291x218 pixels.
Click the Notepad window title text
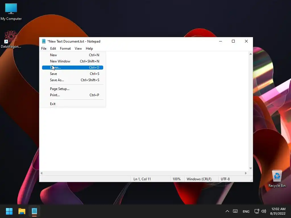click(74, 41)
